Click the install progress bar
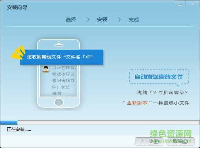This screenshot has width=200, height=148. [100, 122]
